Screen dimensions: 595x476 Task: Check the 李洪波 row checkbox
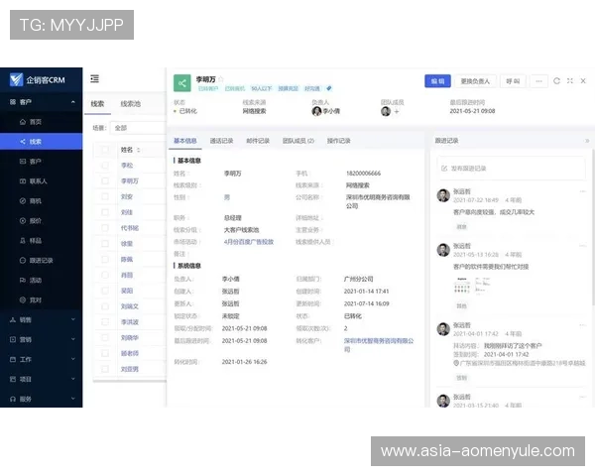click(105, 322)
